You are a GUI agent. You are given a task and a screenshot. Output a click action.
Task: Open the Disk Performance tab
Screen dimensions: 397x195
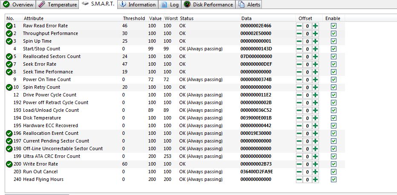[209, 5]
